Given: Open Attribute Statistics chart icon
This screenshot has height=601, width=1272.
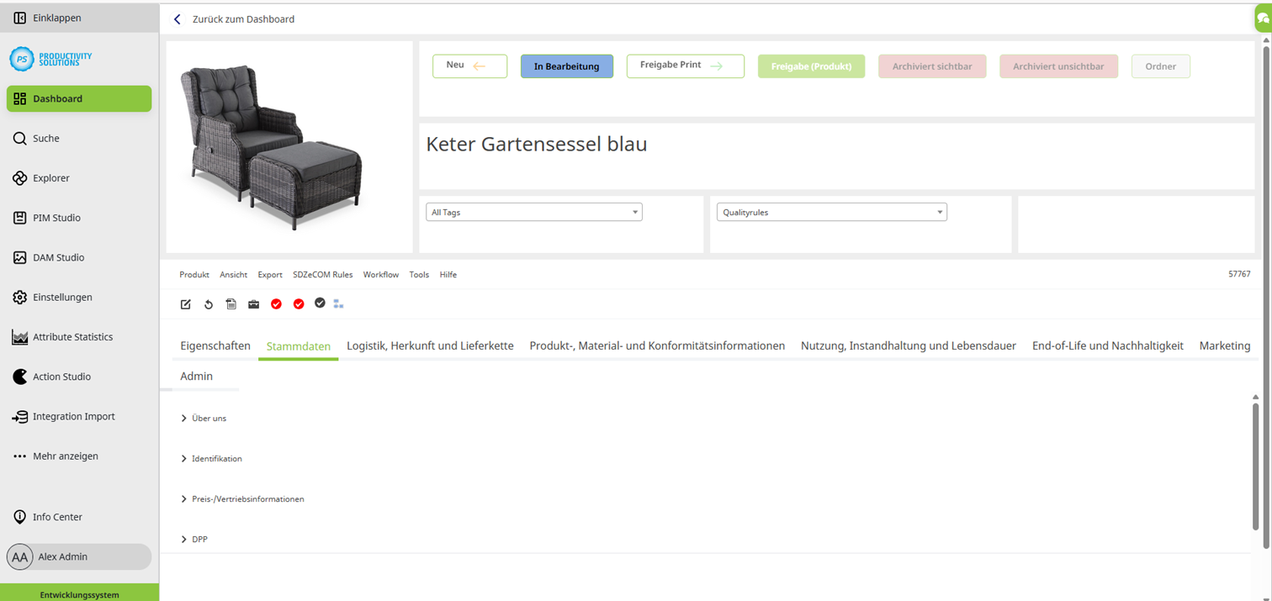Looking at the screenshot, I should 19,337.
